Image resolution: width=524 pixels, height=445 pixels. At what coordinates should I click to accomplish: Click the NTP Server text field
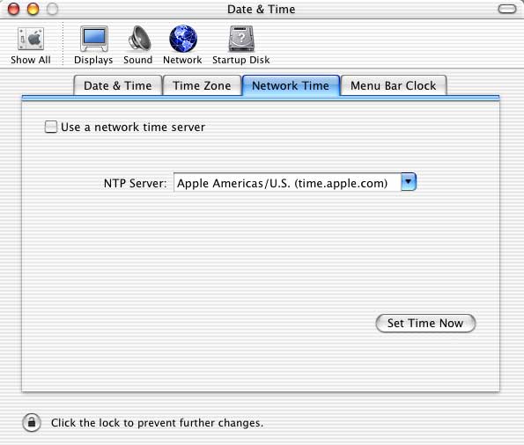[287, 182]
